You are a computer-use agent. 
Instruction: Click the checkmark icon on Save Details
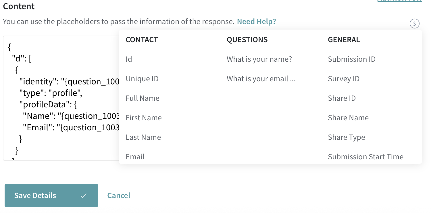click(84, 196)
